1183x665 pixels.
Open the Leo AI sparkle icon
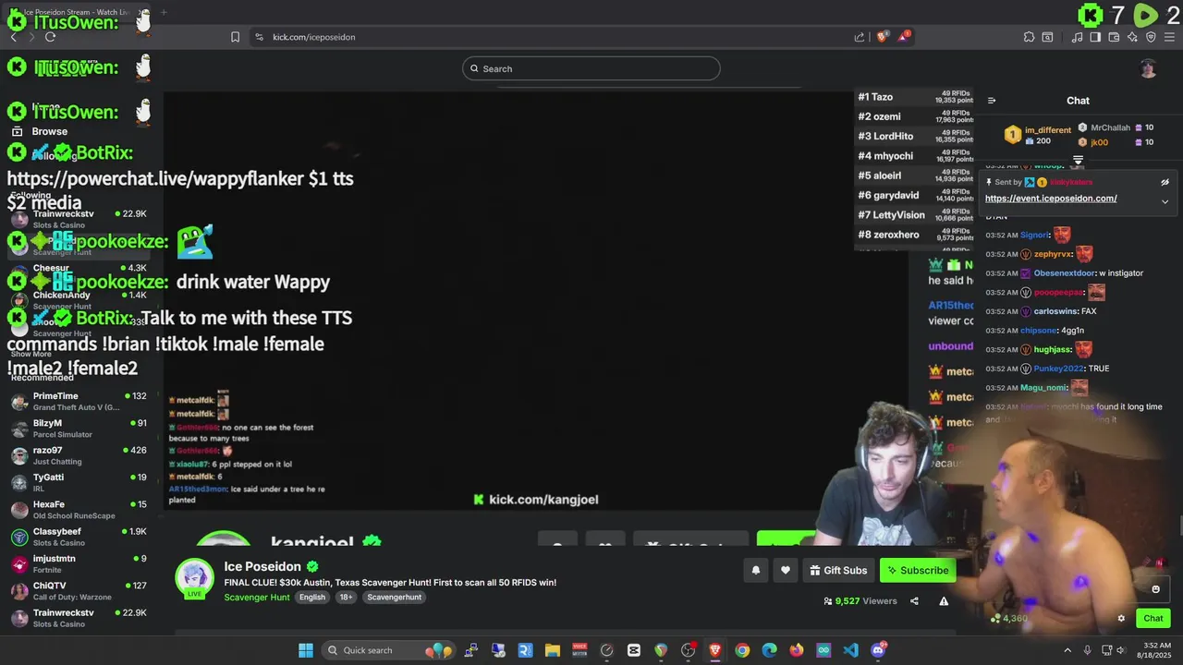1132,37
